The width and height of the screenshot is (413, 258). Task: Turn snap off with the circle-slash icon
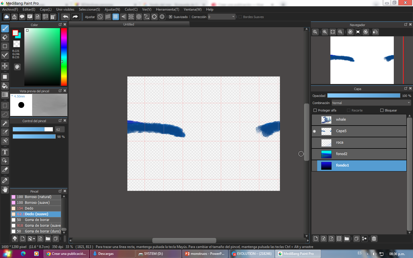coord(100,17)
